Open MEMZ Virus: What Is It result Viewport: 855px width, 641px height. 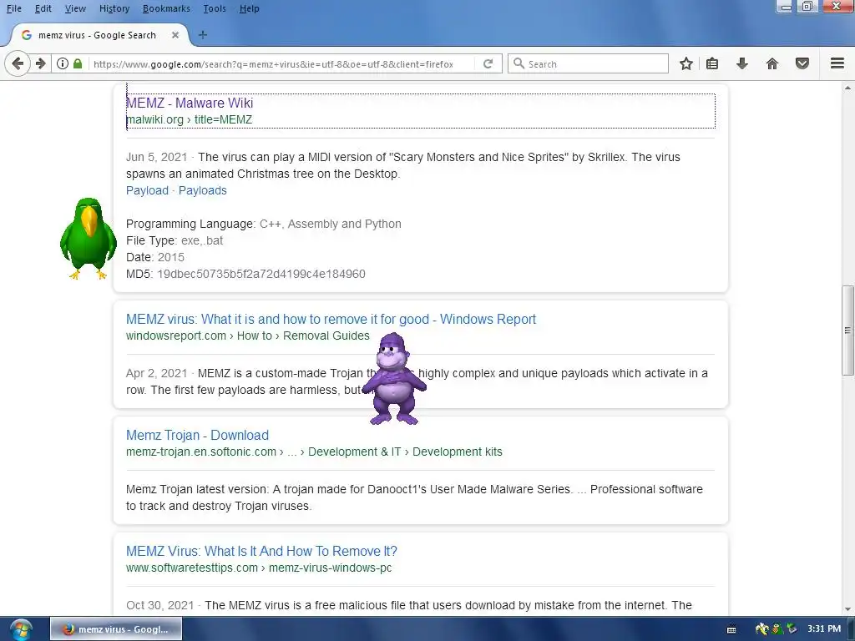coord(261,551)
